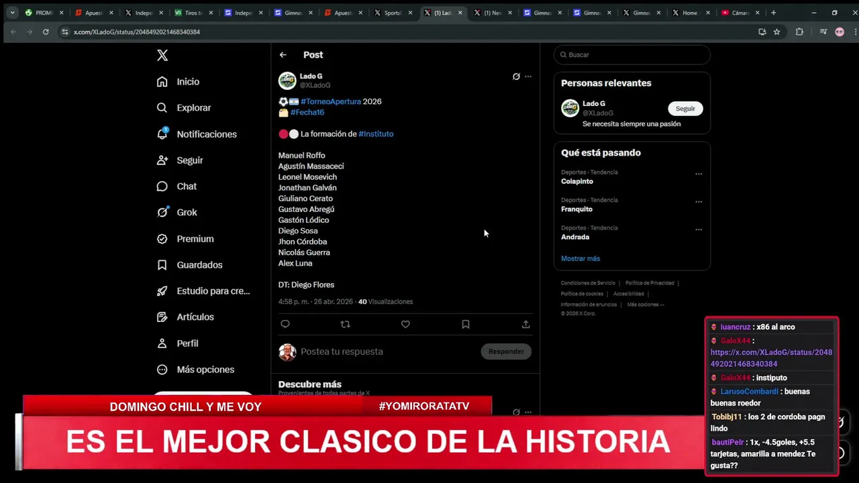Open the #Fecha16 hashtag
The image size is (859, 483).
coord(307,113)
